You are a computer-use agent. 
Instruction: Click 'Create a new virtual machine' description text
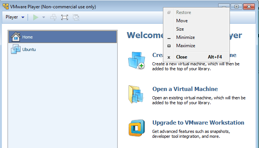[196, 66]
